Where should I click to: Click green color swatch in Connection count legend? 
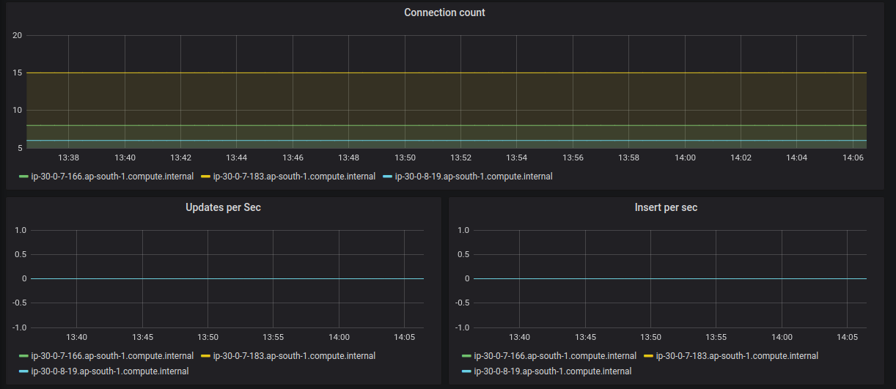tap(23, 177)
